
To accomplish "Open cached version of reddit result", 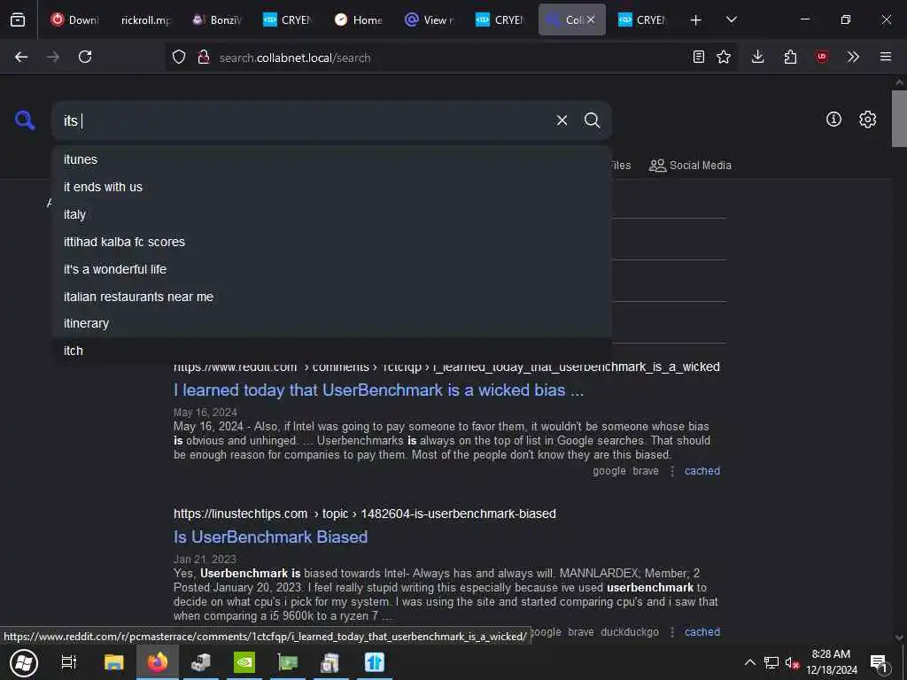I will coord(702,471).
